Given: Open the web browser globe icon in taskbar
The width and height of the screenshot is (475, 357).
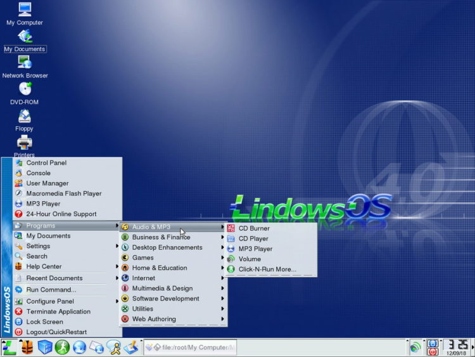Looking at the screenshot, I should (79, 347).
